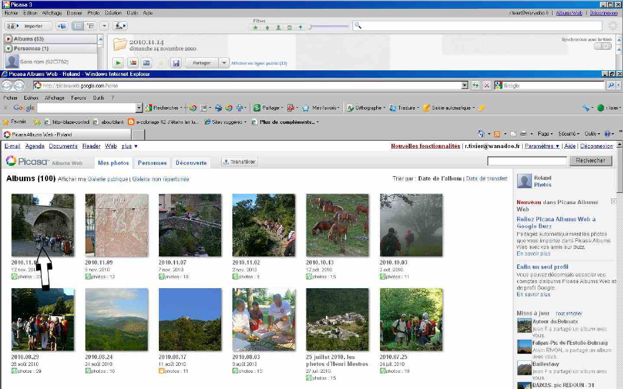This screenshot has width=623, height=389.
Task: Click the Importer button in Picasa
Action: click(28, 26)
